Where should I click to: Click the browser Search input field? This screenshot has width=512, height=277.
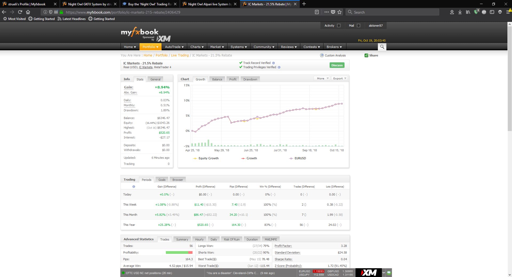393,12
